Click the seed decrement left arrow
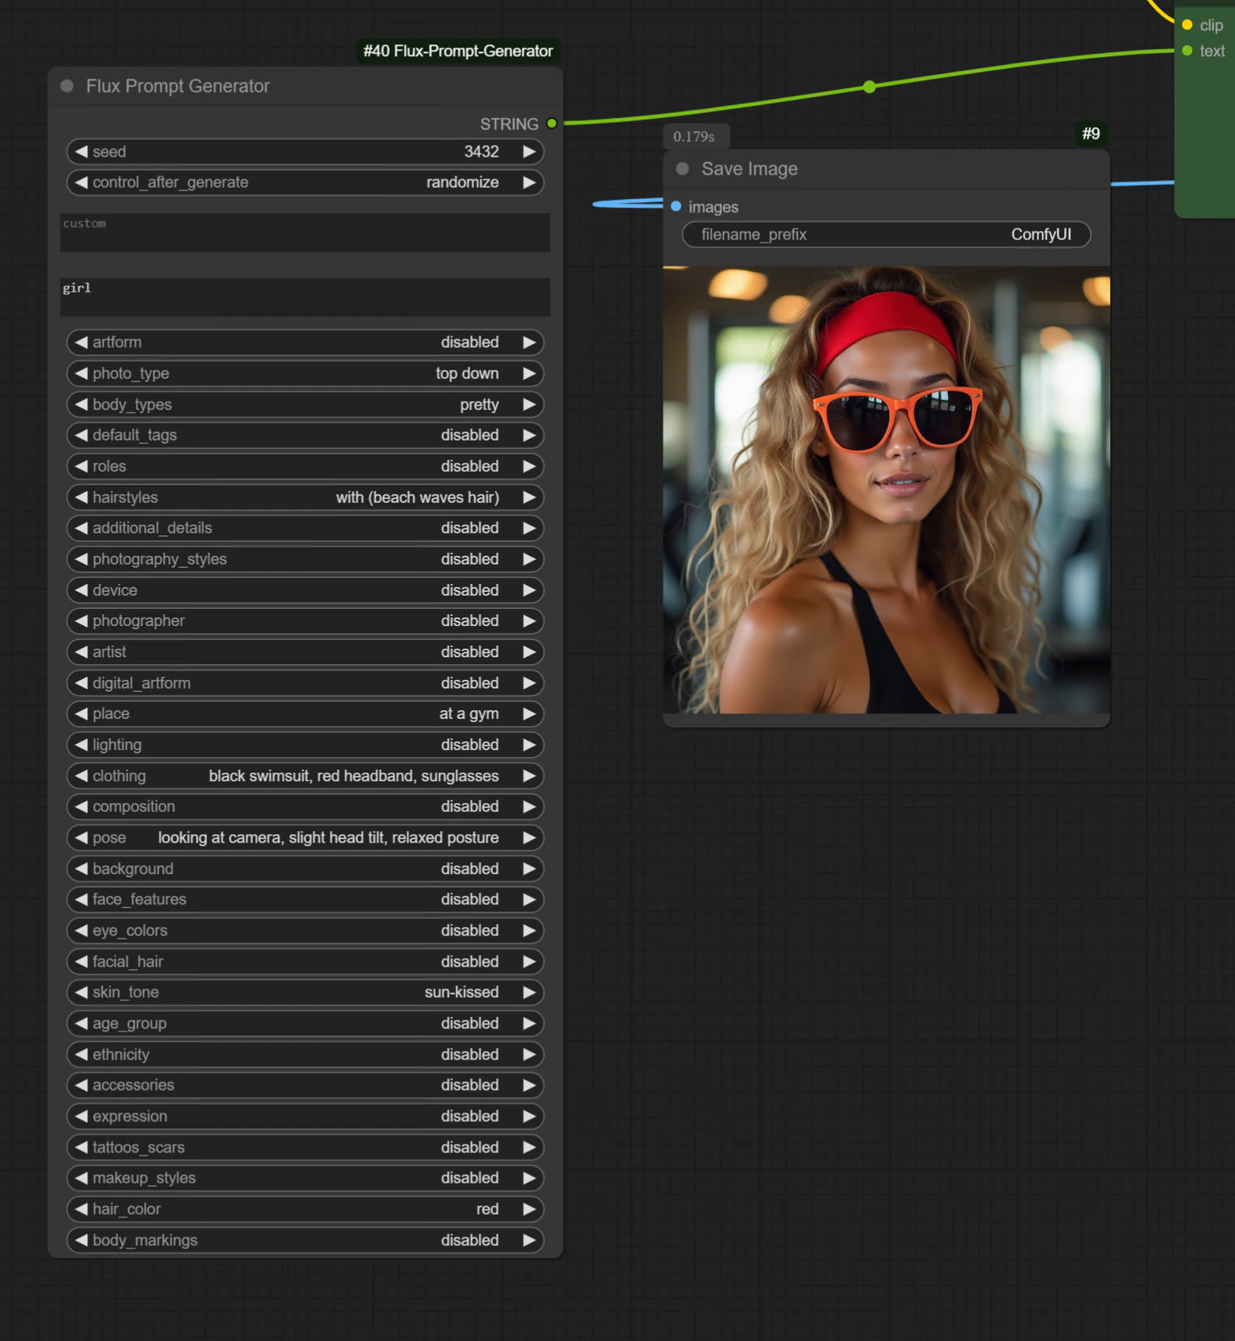This screenshot has height=1341, width=1235. pyautogui.click(x=81, y=152)
